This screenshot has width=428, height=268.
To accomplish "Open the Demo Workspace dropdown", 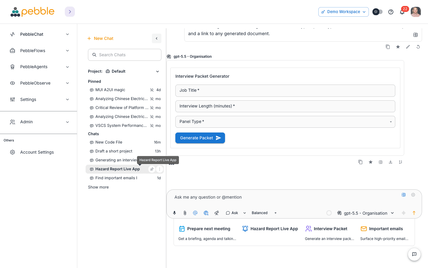I will 344,12.
